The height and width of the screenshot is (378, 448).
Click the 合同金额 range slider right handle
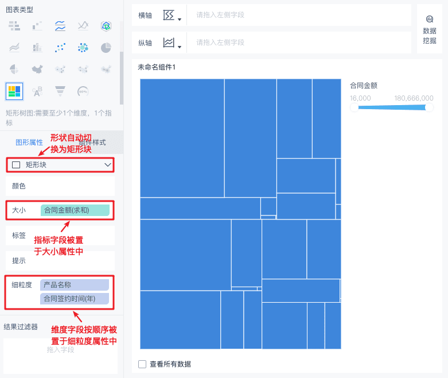[429, 107]
